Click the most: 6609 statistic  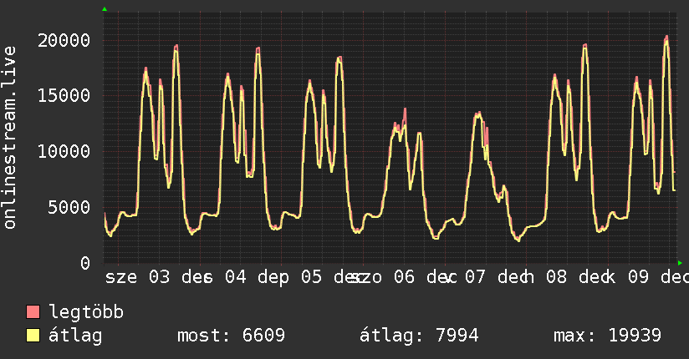231,336
